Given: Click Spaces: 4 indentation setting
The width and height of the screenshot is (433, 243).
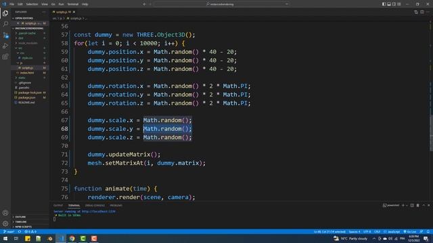Looking at the screenshot, I should point(355,232).
